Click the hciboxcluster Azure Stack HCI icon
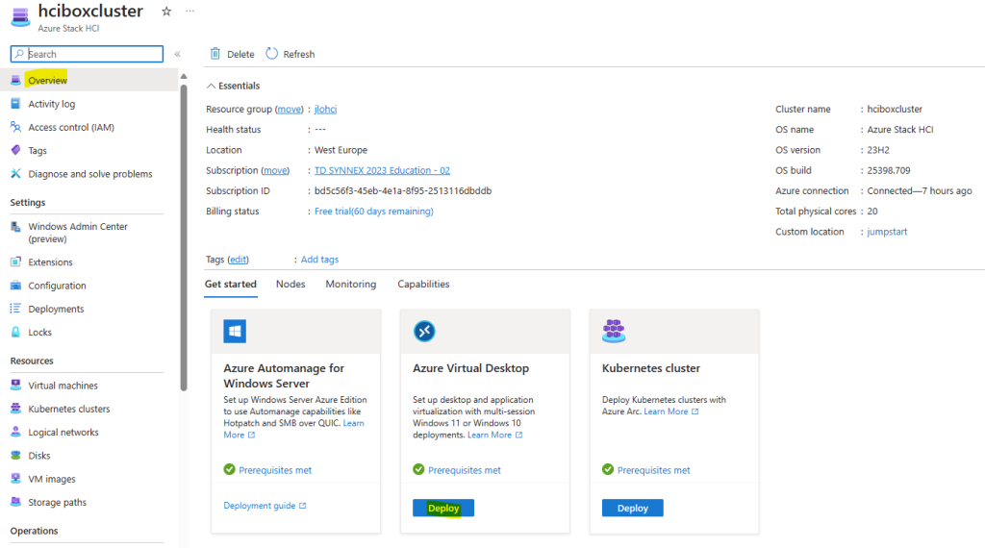 coord(20,17)
